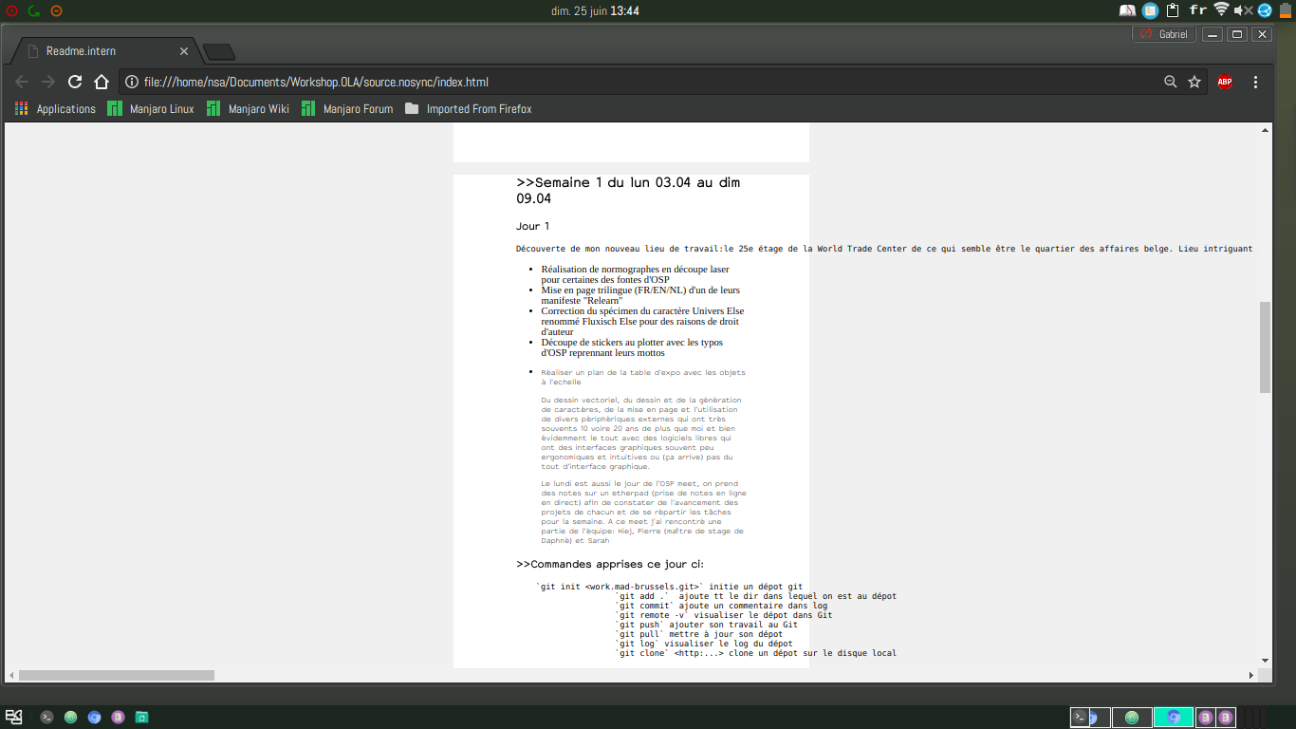Open the Adblock Plus extension icon

click(x=1225, y=82)
